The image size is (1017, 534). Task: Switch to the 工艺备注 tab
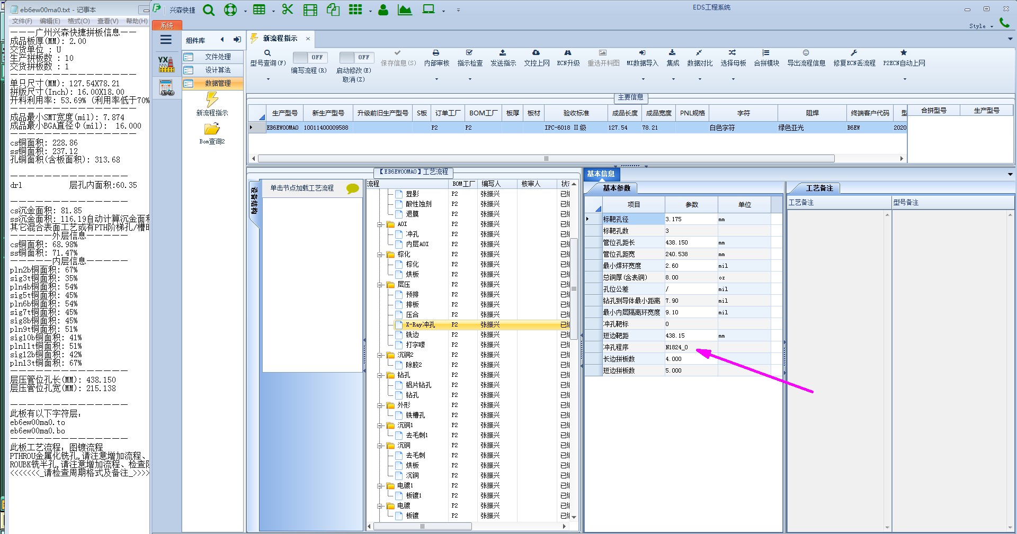click(819, 188)
